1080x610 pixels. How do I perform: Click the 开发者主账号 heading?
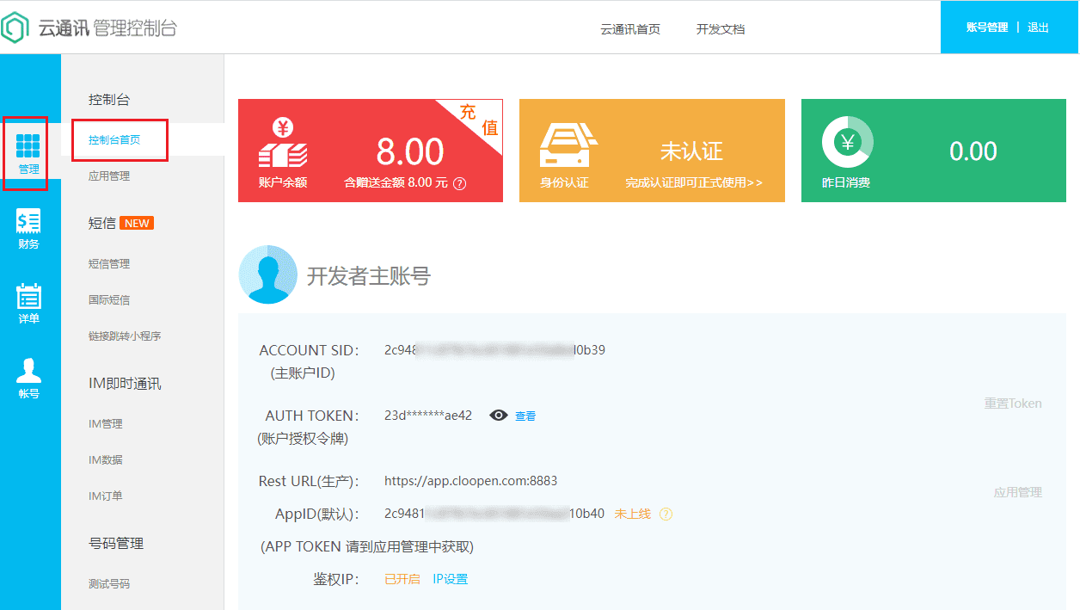click(x=369, y=276)
